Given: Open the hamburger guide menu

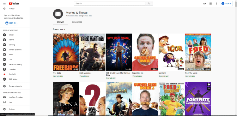Looking at the screenshot, I should click(4, 3).
